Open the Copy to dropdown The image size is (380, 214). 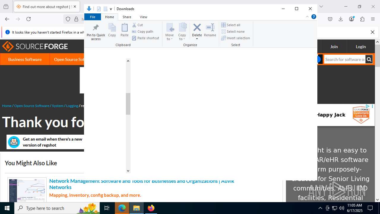182,32
